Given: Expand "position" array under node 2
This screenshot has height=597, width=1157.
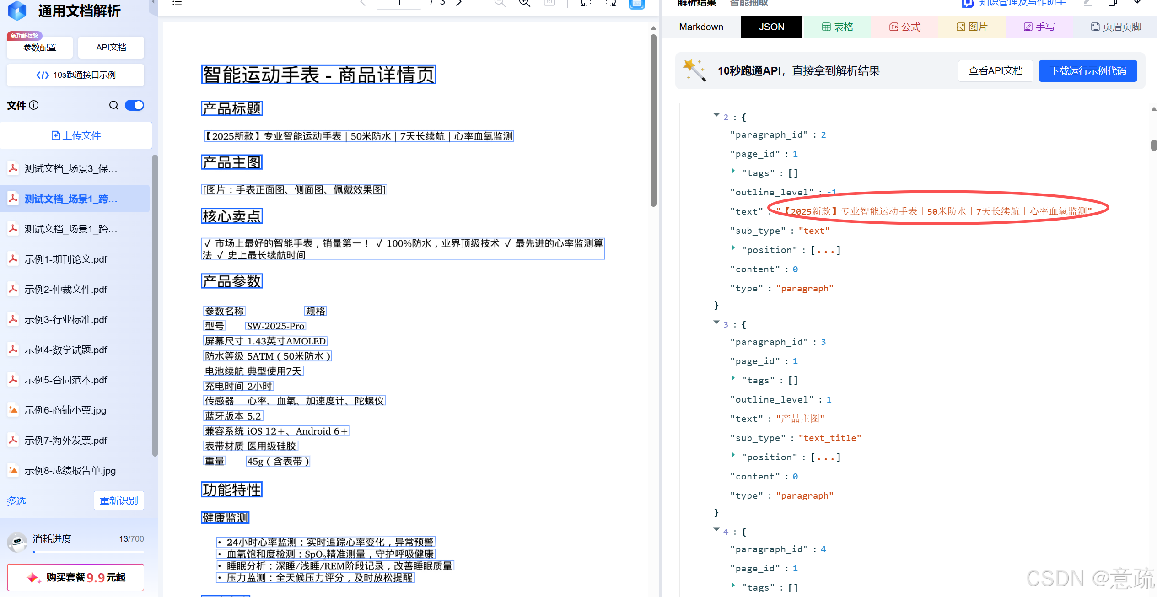Looking at the screenshot, I should pyautogui.click(x=733, y=248).
